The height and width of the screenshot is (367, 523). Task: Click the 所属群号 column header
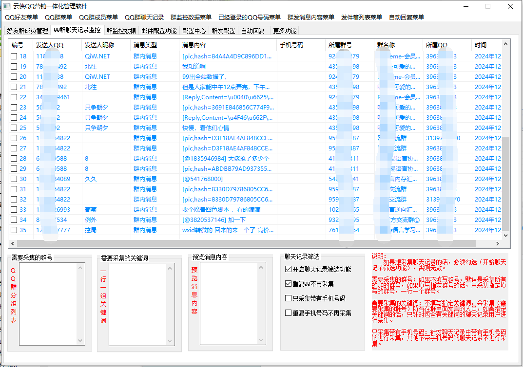[x=350, y=45]
